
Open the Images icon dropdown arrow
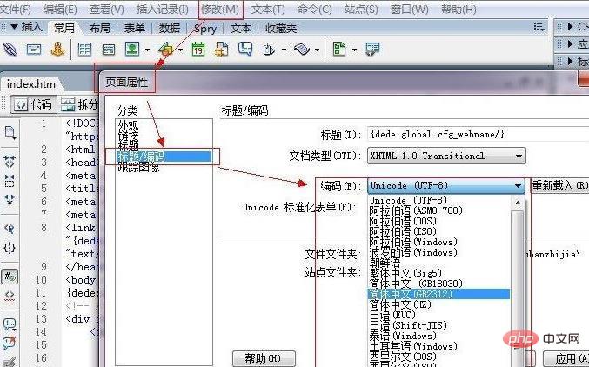click(x=147, y=50)
